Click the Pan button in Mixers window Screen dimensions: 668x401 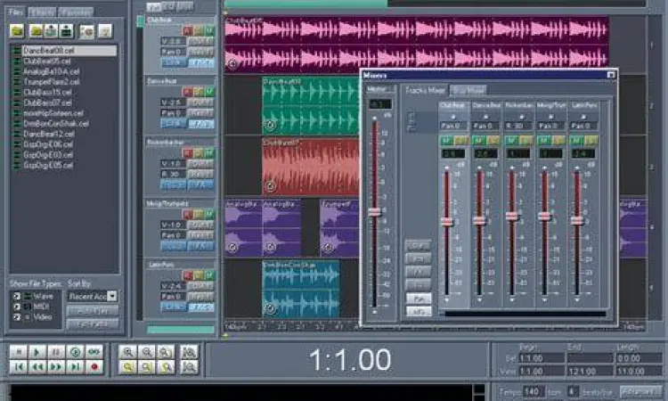click(419, 299)
